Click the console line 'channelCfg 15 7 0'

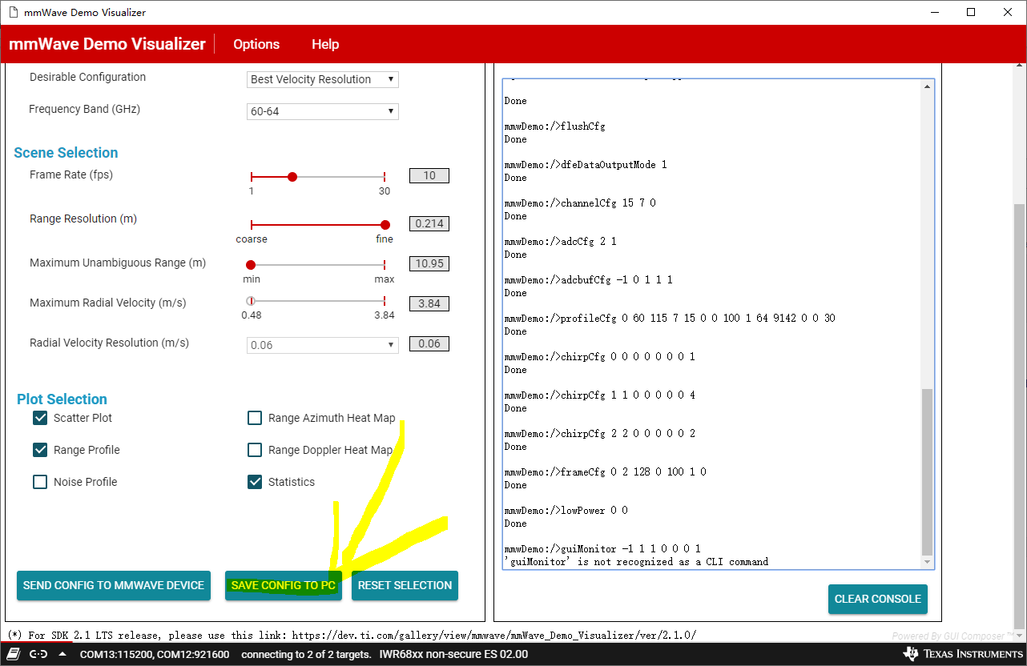(x=580, y=203)
